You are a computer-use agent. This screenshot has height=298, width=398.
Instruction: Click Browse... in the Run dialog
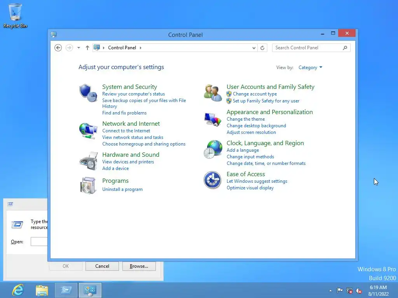click(x=139, y=266)
